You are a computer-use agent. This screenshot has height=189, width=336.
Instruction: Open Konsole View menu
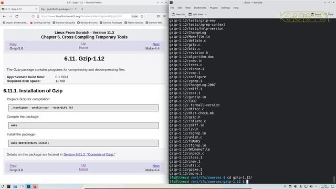pyautogui.click(x=188, y=8)
